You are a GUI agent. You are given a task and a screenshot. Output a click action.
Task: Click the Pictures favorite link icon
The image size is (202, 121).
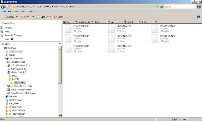pyautogui.click(x=2, y=28)
